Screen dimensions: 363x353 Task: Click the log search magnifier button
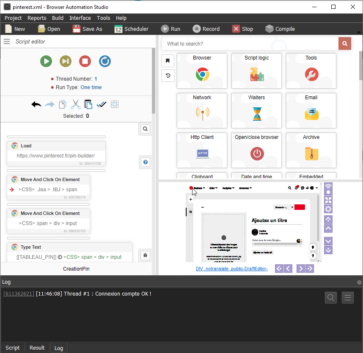tap(330, 298)
